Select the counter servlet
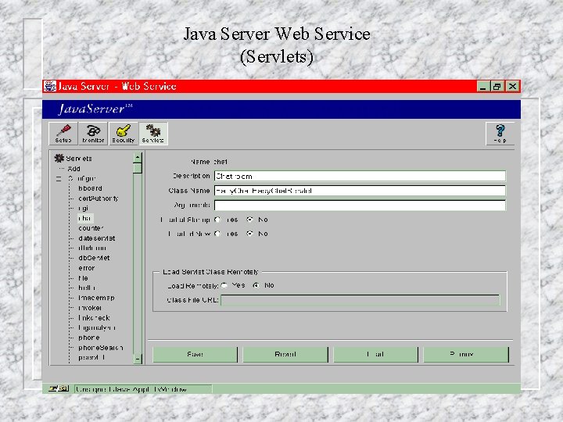563x422 pixels. click(x=91, y=228)
